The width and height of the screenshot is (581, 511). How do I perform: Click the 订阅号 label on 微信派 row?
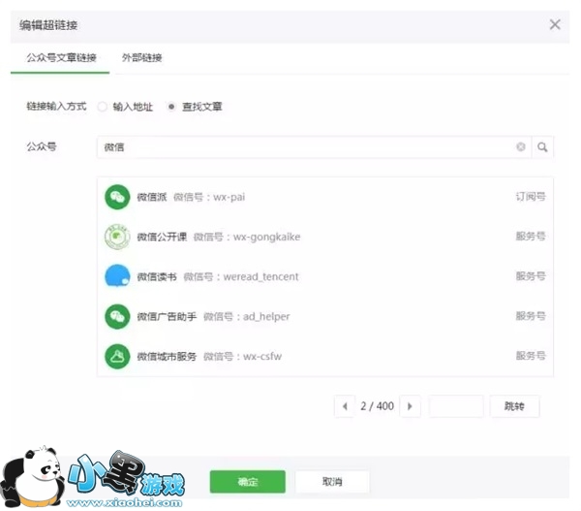[531, 196]
